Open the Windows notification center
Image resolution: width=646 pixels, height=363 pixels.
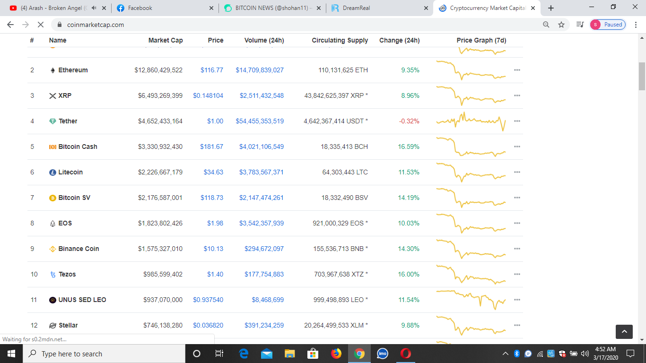click(630, 354)
